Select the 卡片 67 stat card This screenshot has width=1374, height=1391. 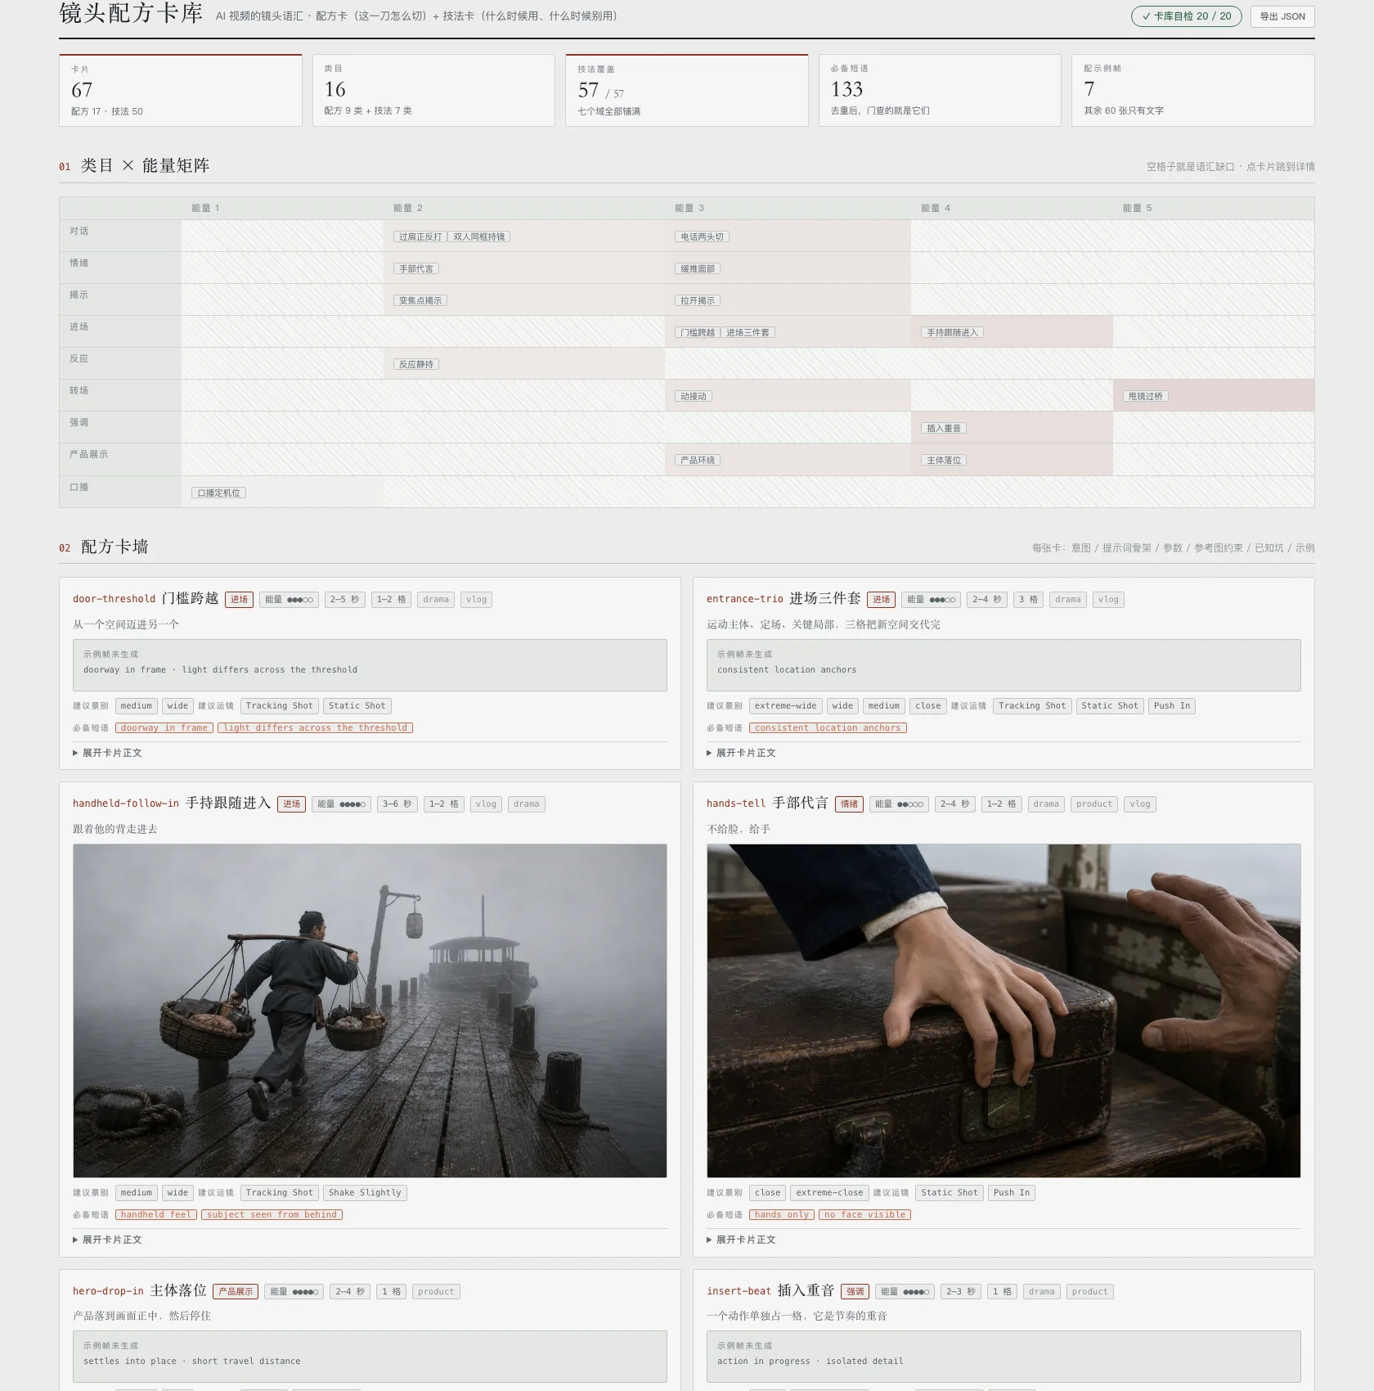pyautogui.click(x=181, y=90)
